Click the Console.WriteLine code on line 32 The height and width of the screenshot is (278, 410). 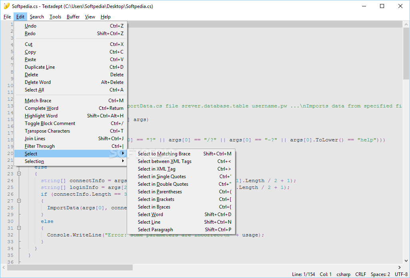coord(74,235)
